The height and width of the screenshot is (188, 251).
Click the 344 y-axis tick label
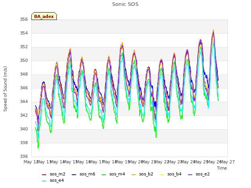[x=24, y=102]
